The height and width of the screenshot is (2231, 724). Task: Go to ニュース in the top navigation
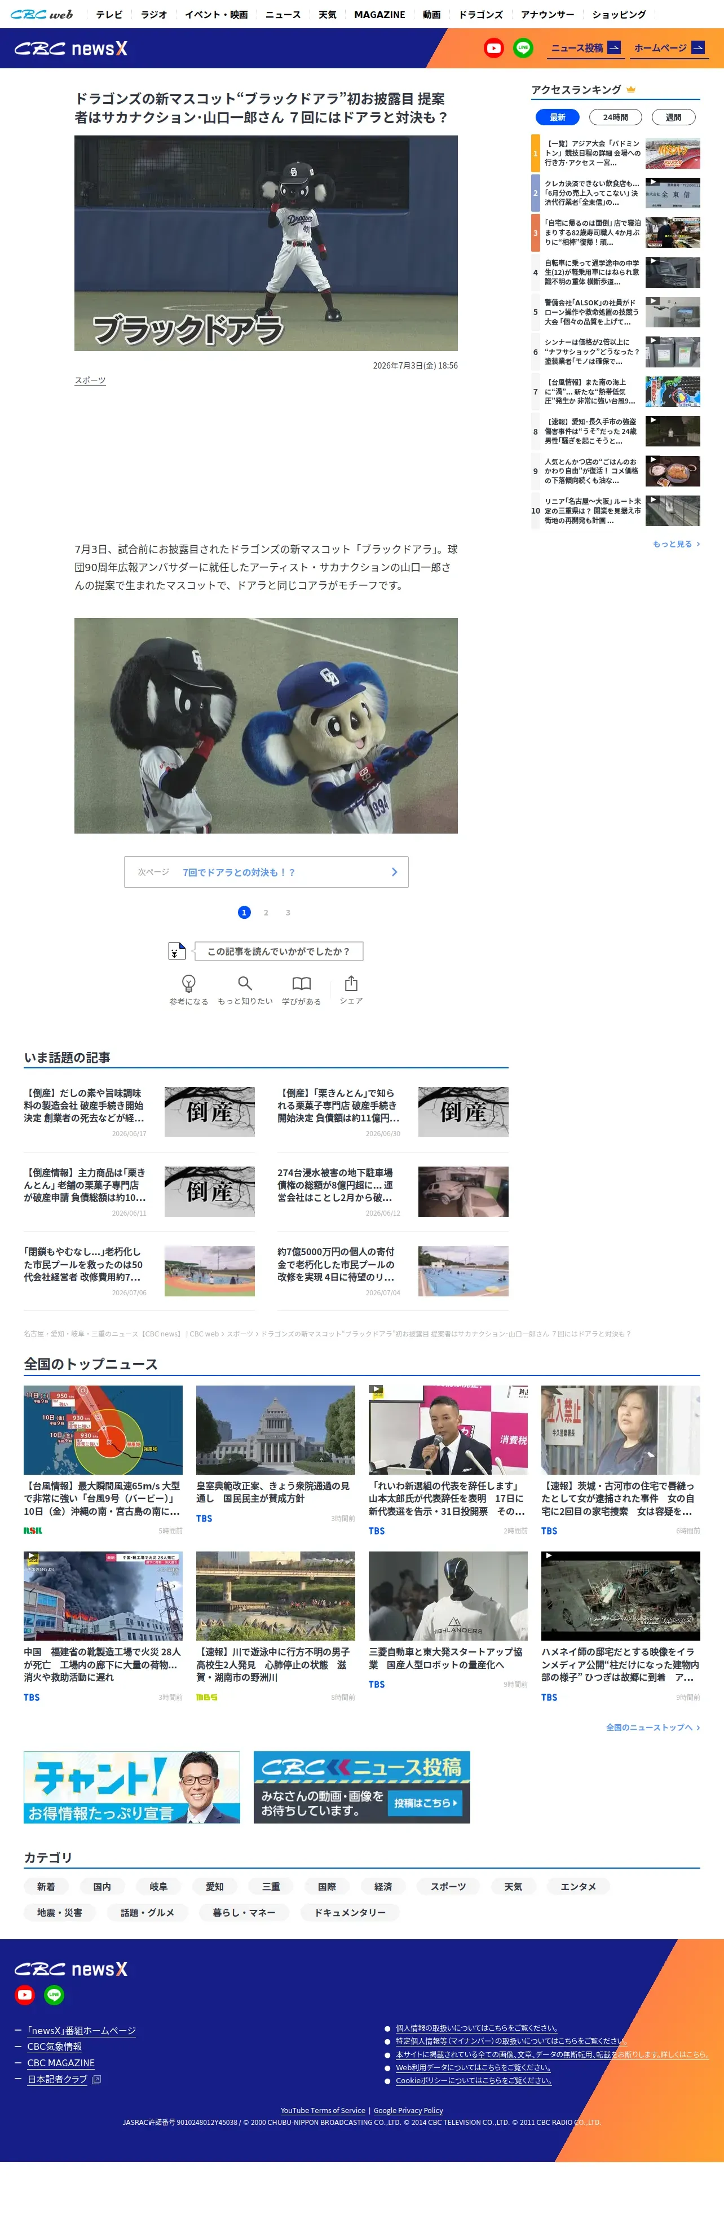tap(283, 15)
